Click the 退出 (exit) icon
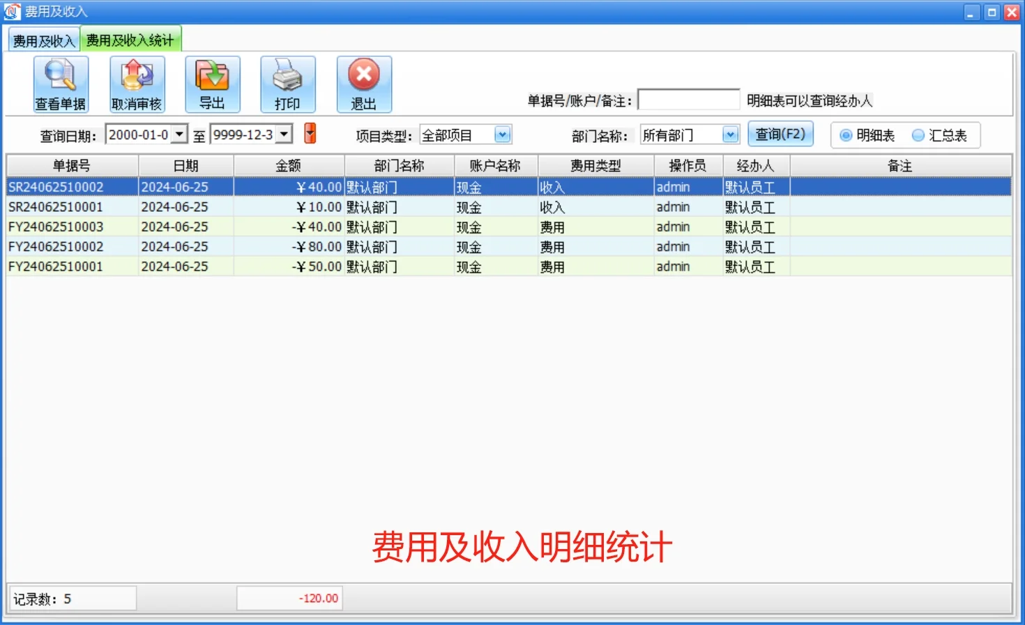 (x=363, y=83)
